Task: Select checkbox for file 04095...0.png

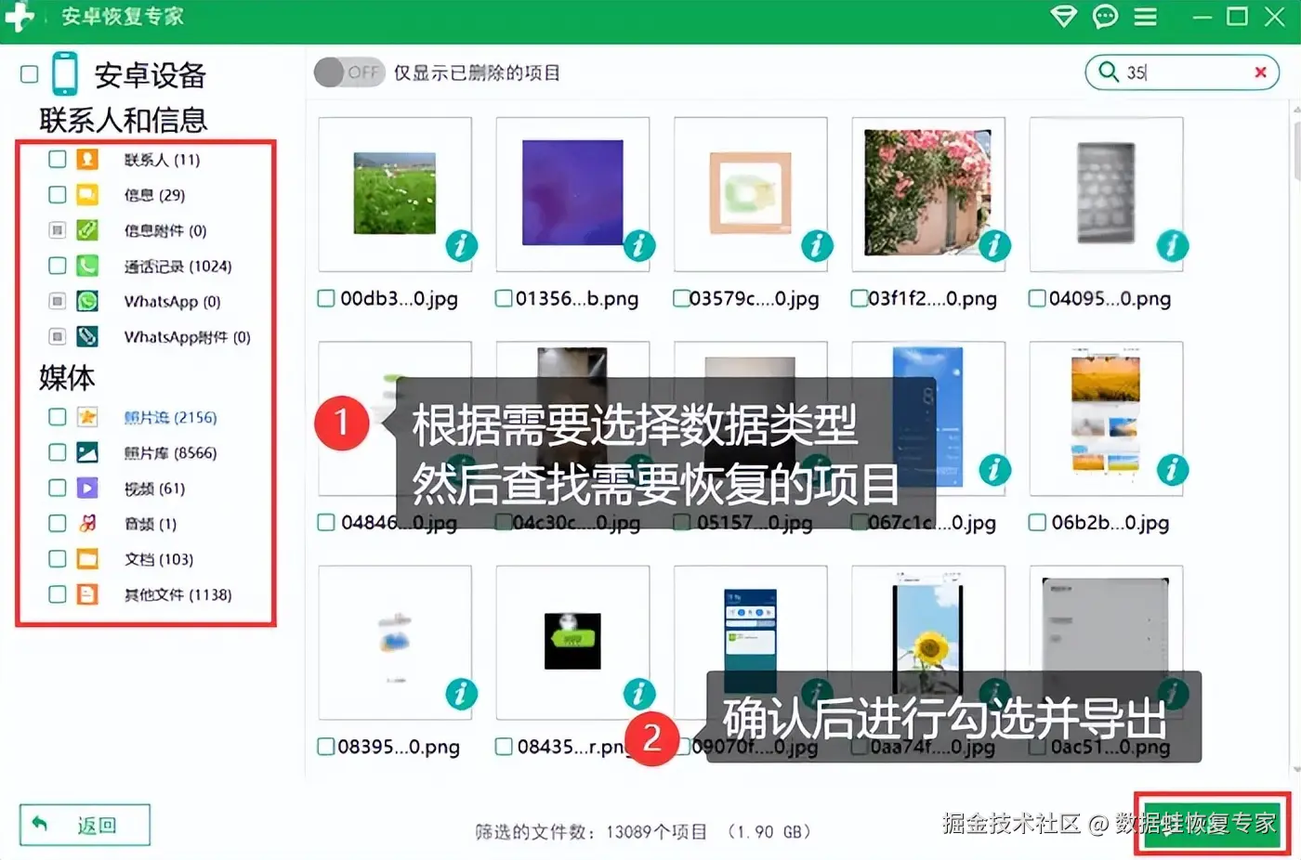Action: [1037, 298]
